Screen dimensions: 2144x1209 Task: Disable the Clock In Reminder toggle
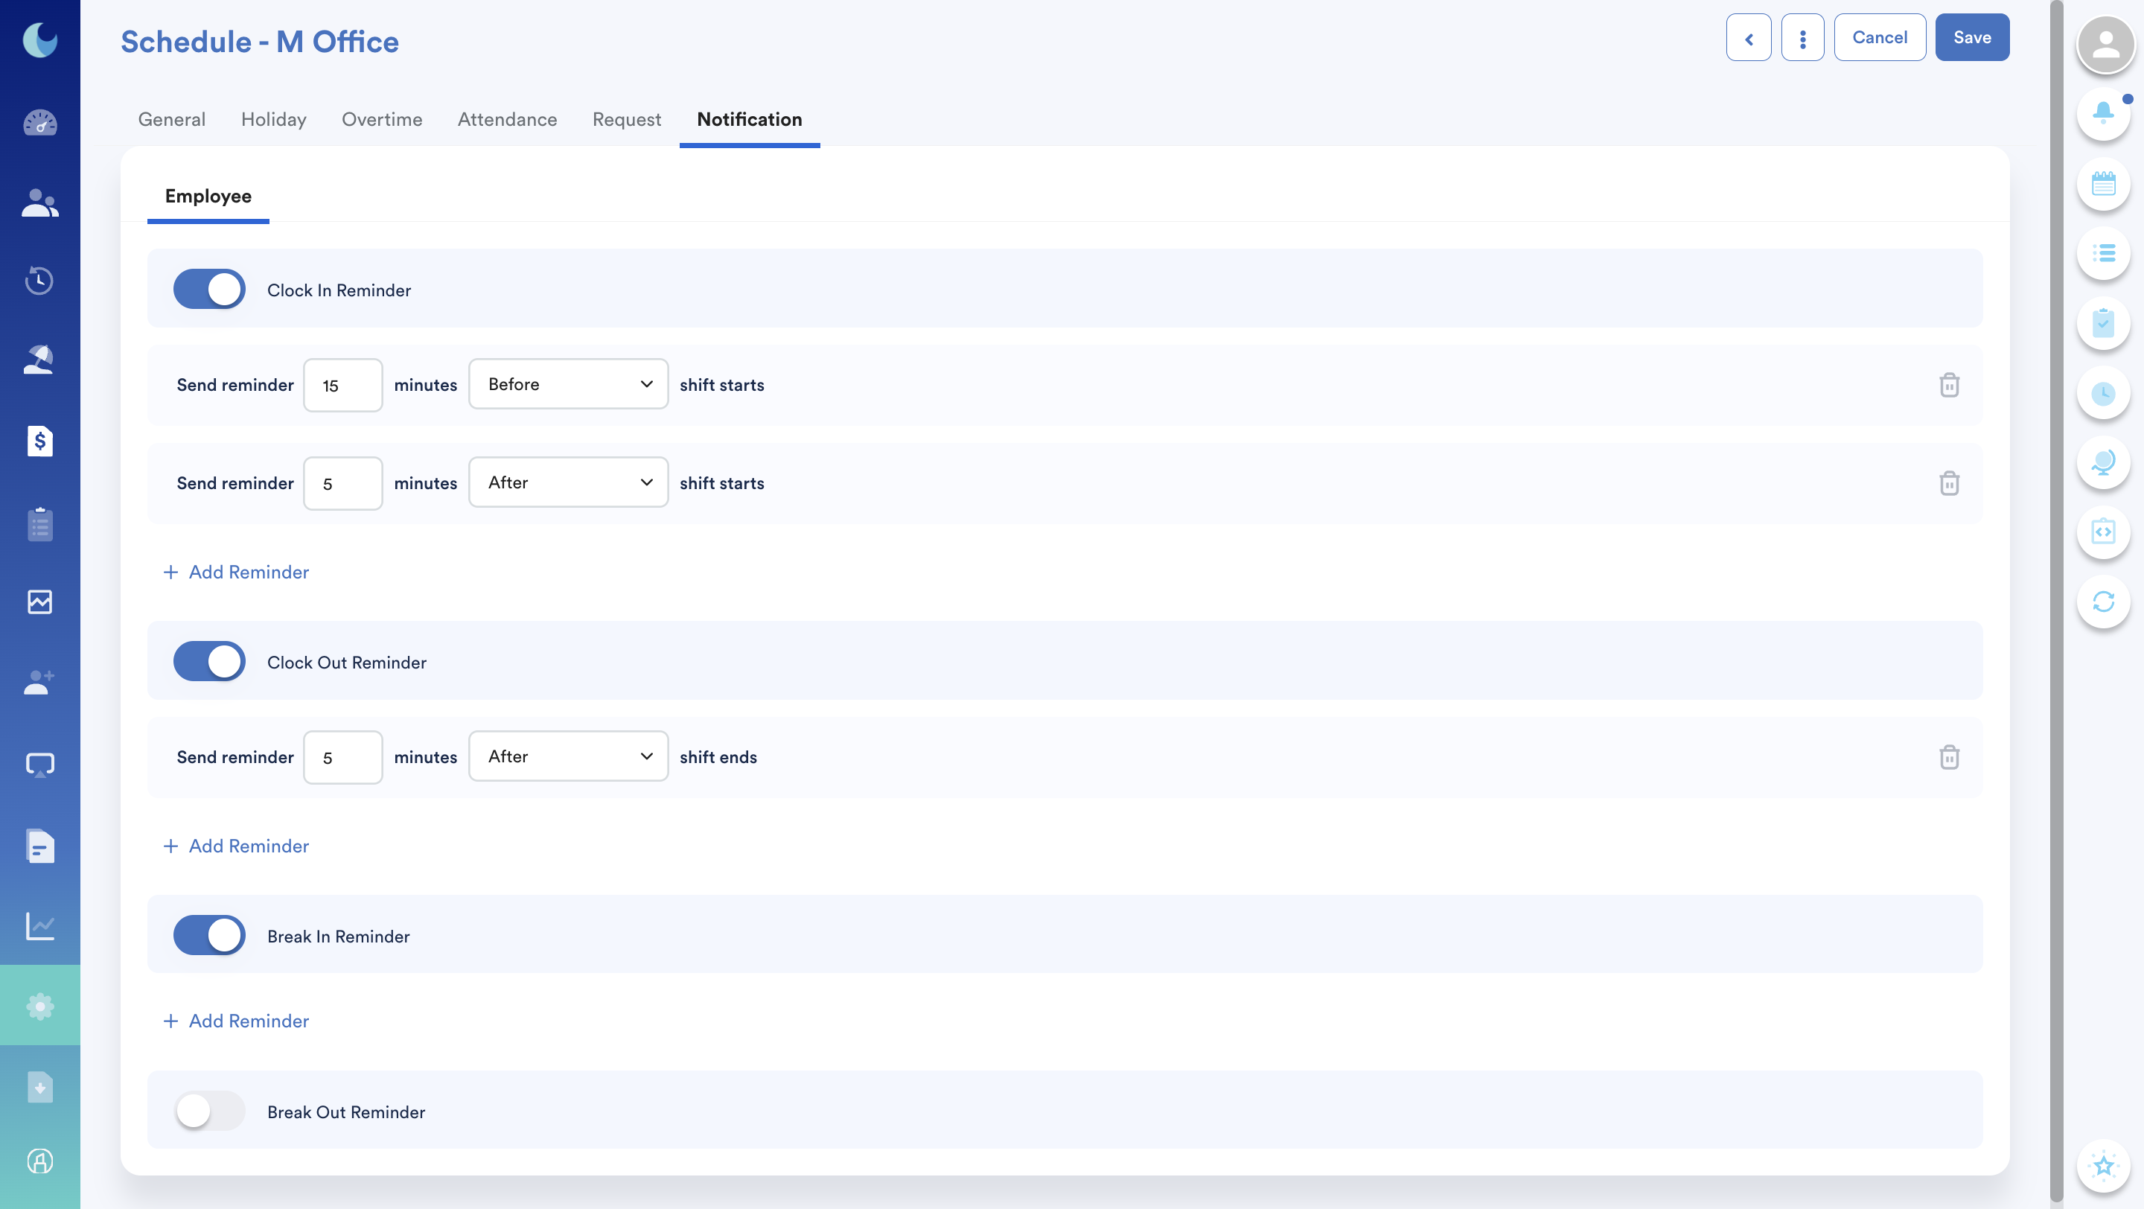209,290
